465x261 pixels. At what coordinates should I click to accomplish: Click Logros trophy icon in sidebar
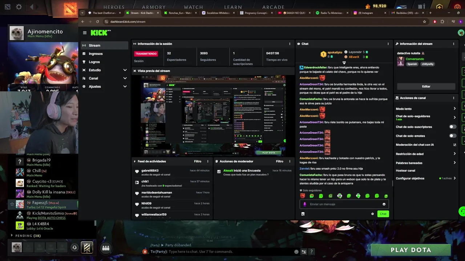pyautogui.click(x=84, y=62)
